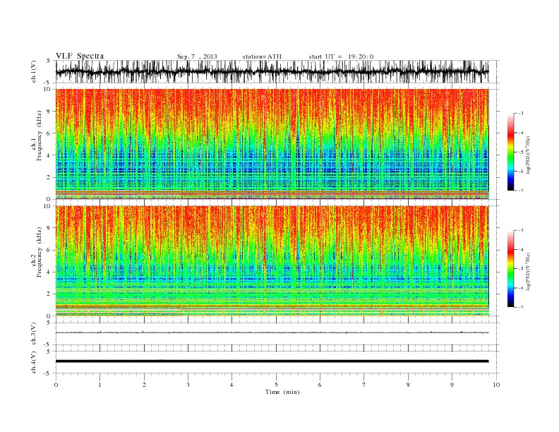Click the "VLF Spectra" title text

click(80, 56)
